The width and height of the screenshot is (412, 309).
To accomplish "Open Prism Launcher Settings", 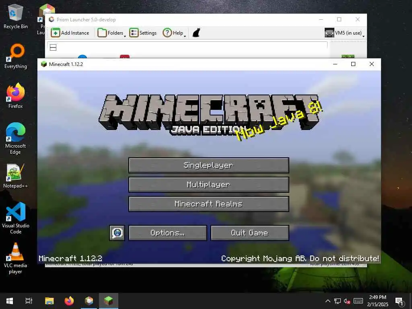I will [x=143, y=33].
